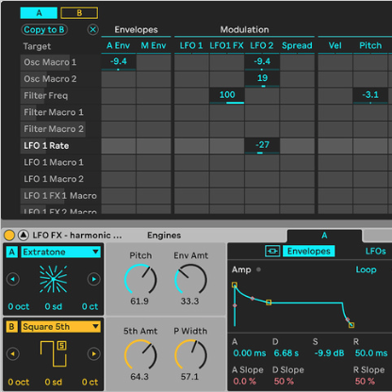The image size is (392, 392).
Task: Toggle the Amp envelope grey dot
Action: point(258,269)
